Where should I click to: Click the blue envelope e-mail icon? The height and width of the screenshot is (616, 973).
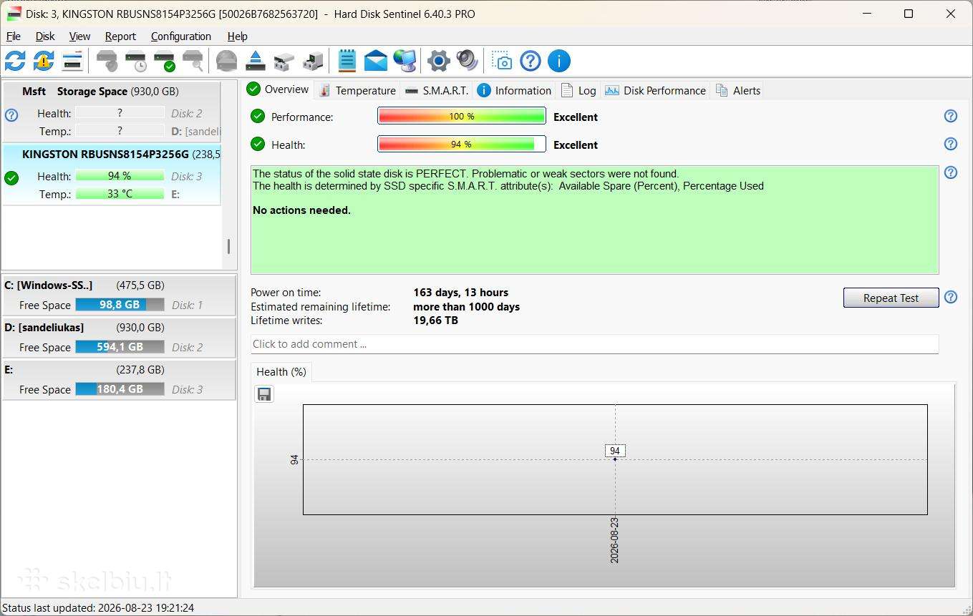375,61
